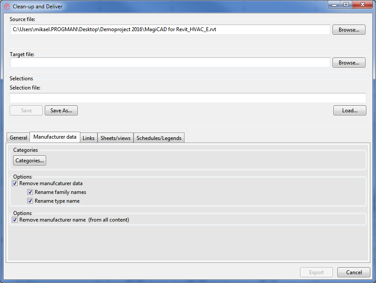Image resolution: width=376 pixels, height=283 pixels.
Task: Cancel the Clean-up and Deliver dialog
Action: coord(353,272)
